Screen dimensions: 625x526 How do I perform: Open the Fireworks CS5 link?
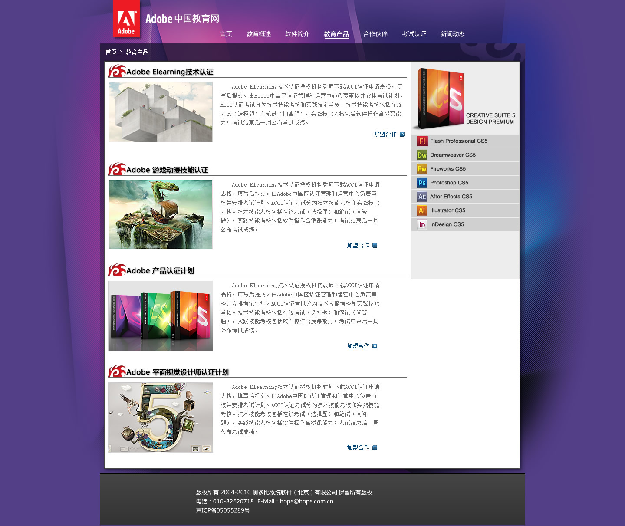[x=448, y=169]
